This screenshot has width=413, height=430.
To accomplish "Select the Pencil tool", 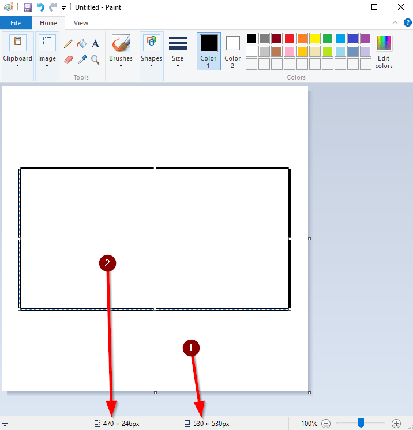I will point(68,44).
